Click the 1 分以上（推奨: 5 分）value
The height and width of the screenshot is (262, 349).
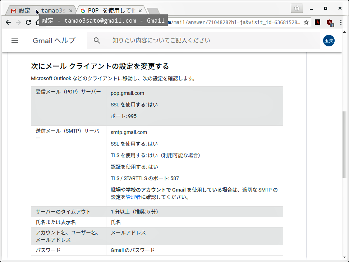[135, 212]
